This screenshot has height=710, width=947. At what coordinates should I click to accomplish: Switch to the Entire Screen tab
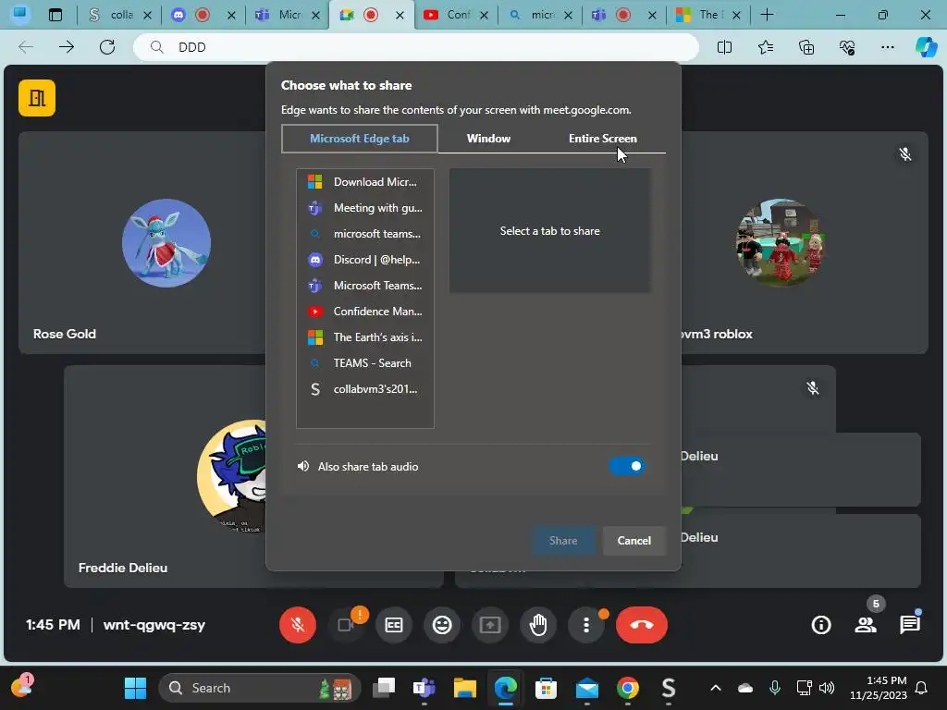click(x=602, y=139)
